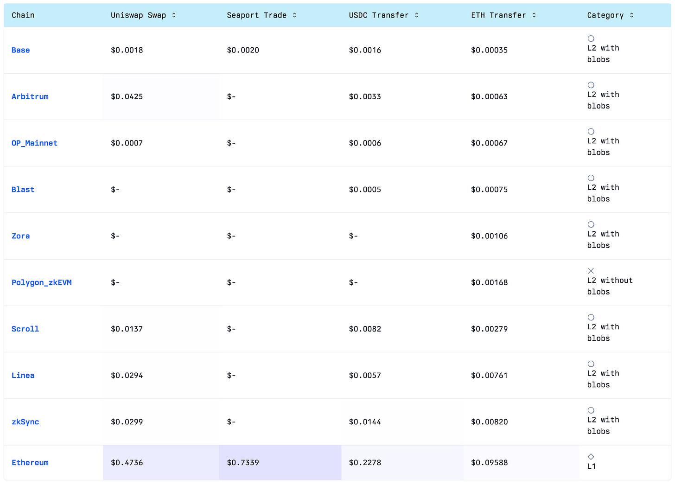This screenshot has height=485, width=675.
Task: Select Polygon_zkEVM ETH value $0.00168
Action: pyautogui.click(x=490, y=282)
